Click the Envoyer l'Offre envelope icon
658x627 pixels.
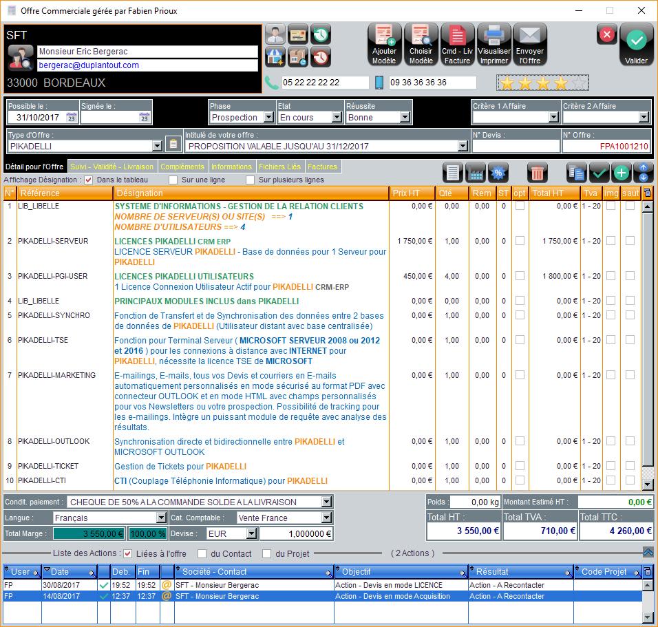pyautogui.click(x=530, y=45)
